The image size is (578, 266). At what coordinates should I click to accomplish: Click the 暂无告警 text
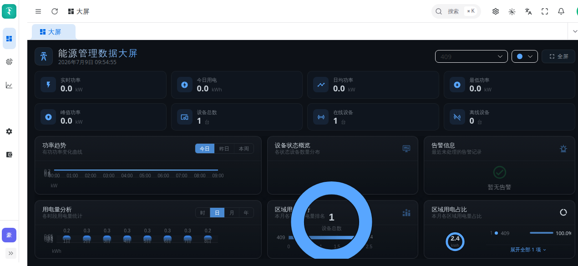(x=500, y=187)
